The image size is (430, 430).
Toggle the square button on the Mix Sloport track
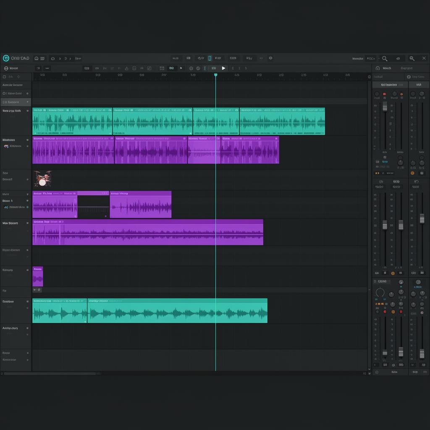[x=27, y=223]
